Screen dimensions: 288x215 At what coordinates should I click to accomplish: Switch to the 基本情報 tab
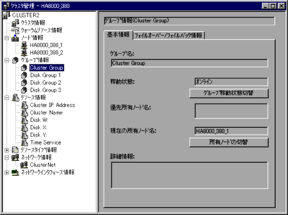coord(118,35)
